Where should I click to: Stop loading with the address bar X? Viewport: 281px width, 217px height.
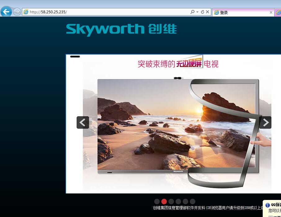[207, 12]
